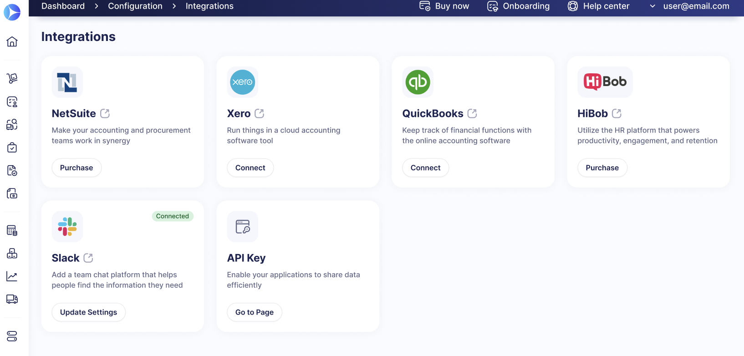Open Help center in top bar
This screenshot has height=356, width=744.
(598, 6)
